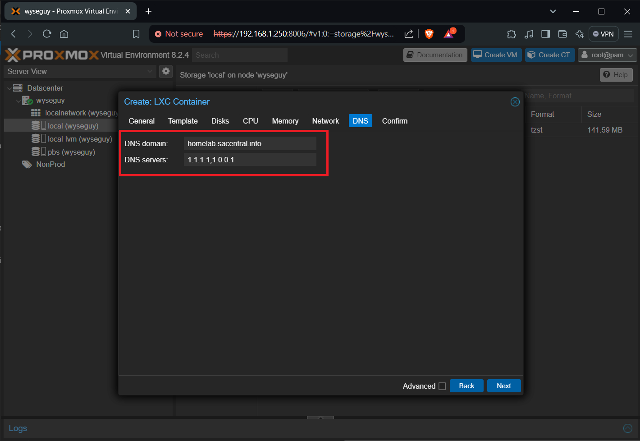640x441 pixels.
Task: Click the VPN button
Action: pyautogui.click(x=603, y=34)
